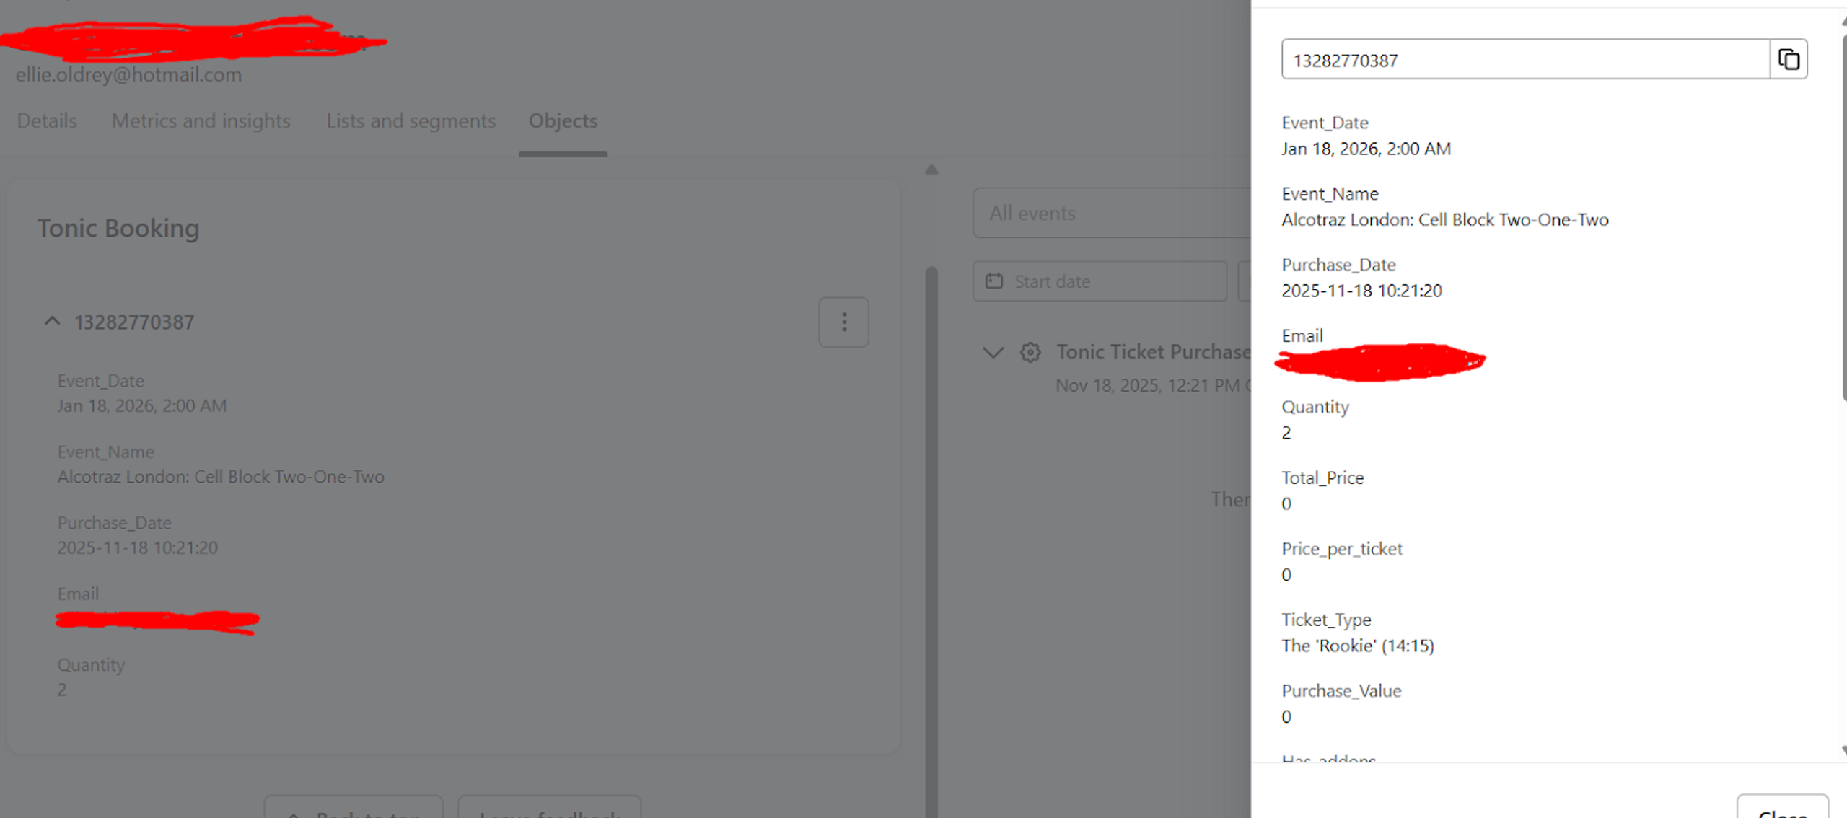The image size is (1847, 818).
Task: Click the Price_per_ticket label
Action: [1342, 549]
